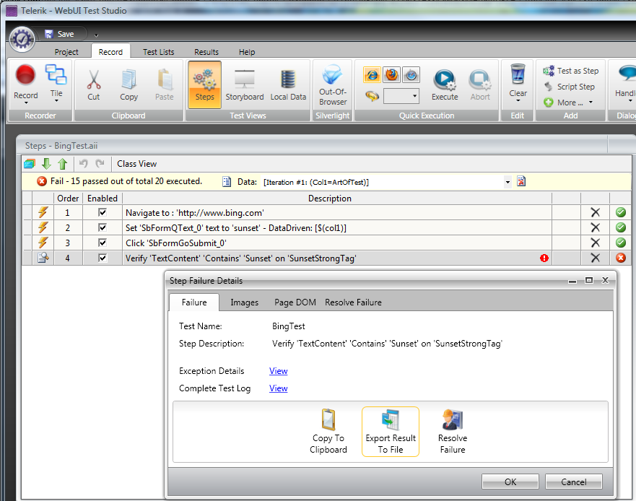
Task: Click Copy To Clipboard in failure dialog
Action: click(x=328, y=432)
